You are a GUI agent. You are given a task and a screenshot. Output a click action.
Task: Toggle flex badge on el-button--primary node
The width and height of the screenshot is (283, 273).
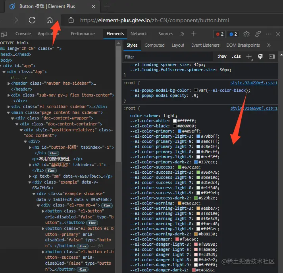(83, 246)
